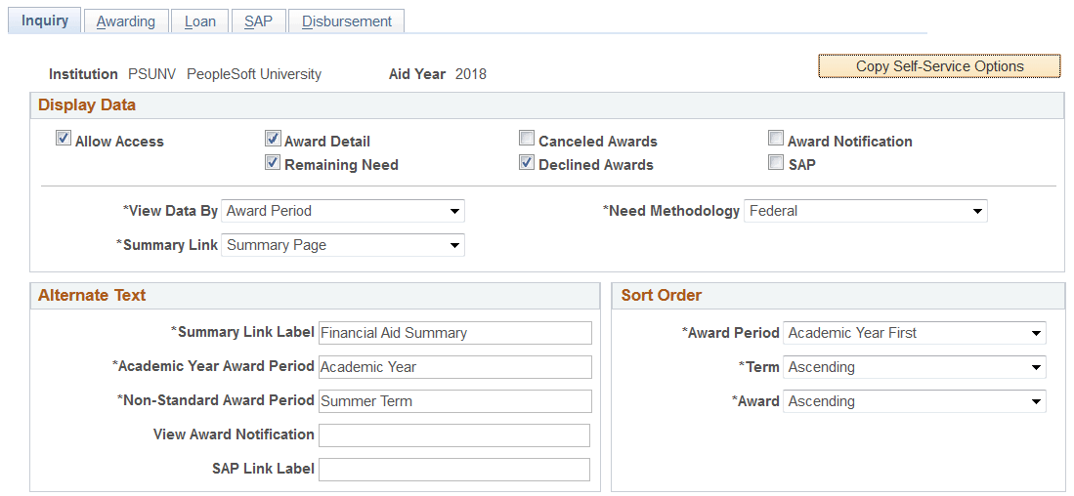The width and height of the screenshot is (1074, 496).
Task: Toggle the Allow Access checkbox
Action: click(64, 141)
